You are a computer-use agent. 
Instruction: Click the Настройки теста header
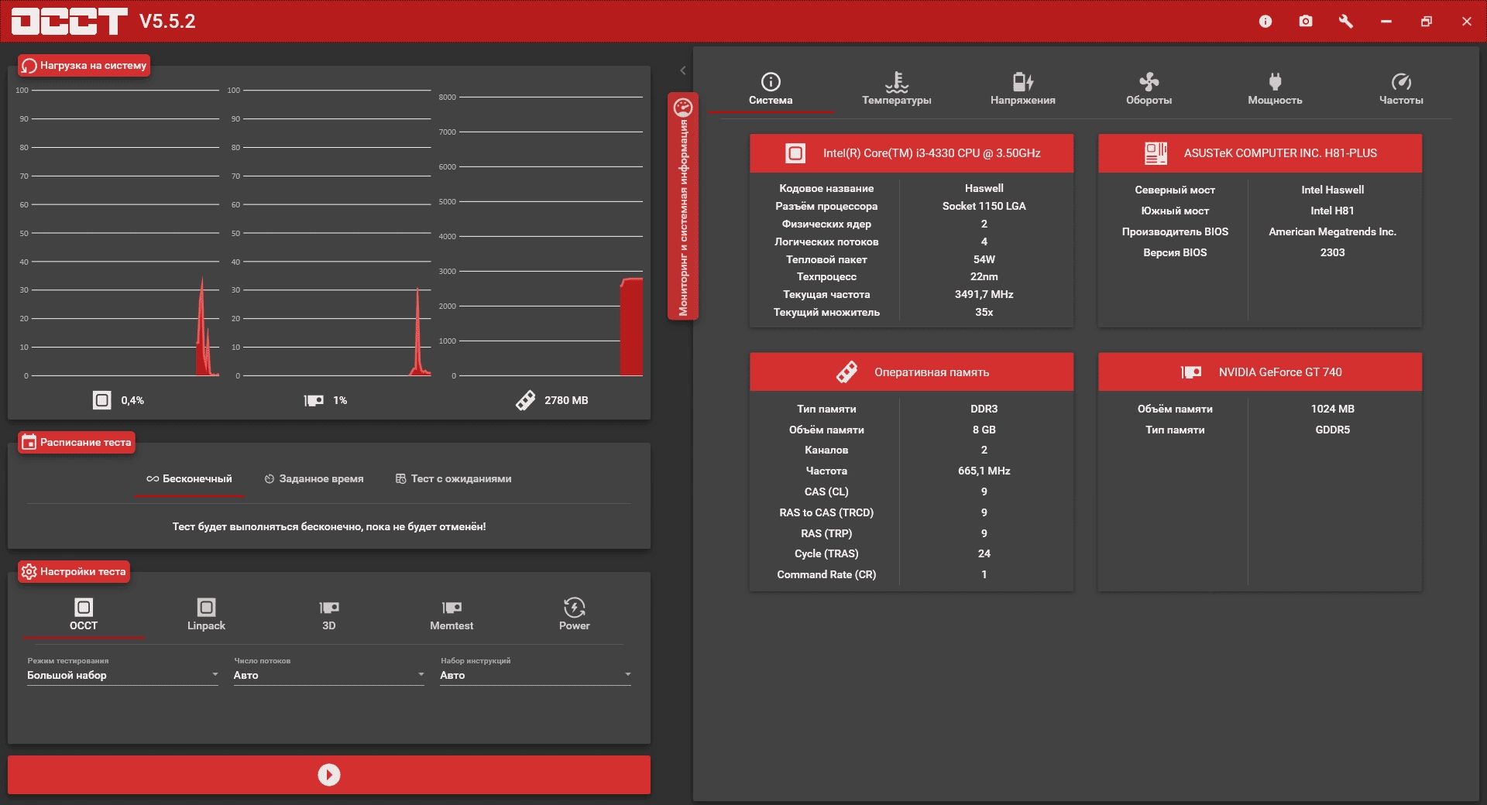pos(74,572)
